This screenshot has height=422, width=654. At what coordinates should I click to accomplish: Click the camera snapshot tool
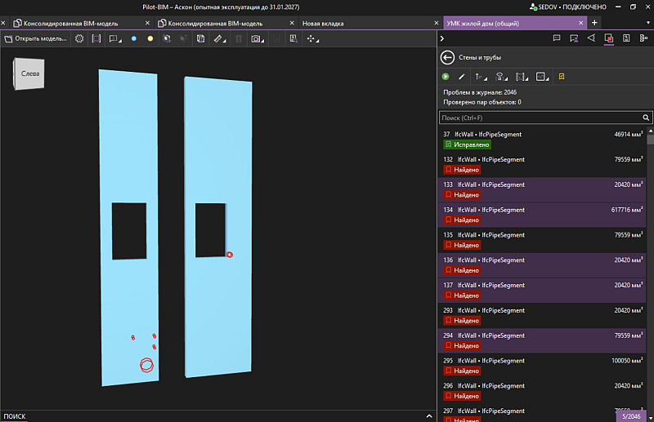point(257,38)
